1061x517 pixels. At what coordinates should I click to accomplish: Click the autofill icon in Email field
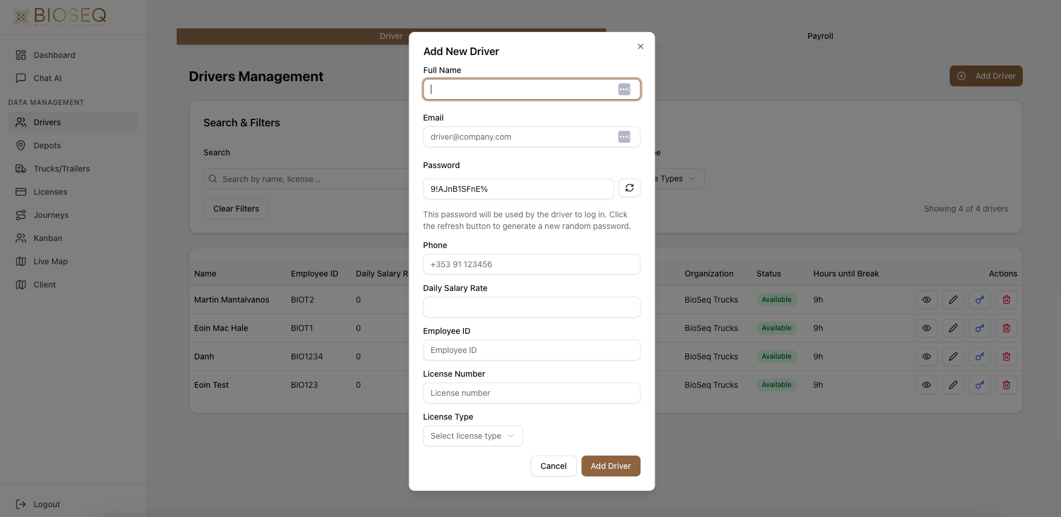click(x=624, y=137)
